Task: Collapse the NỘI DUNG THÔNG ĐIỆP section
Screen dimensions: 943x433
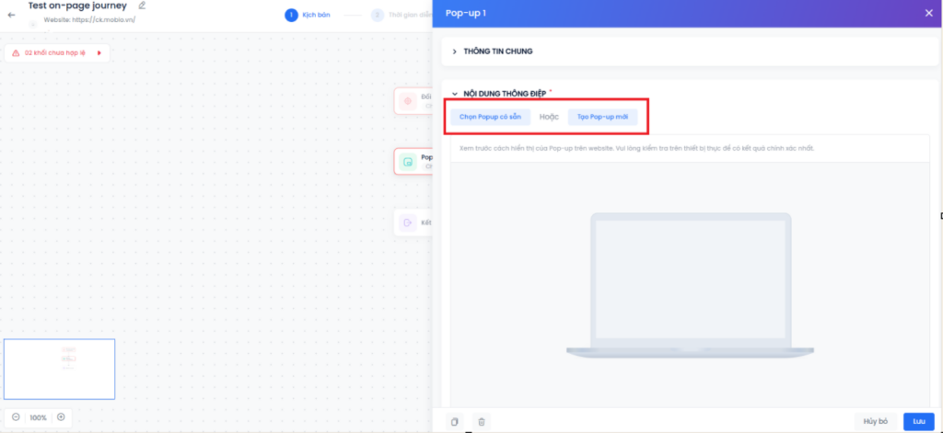Action: point(455,94)
